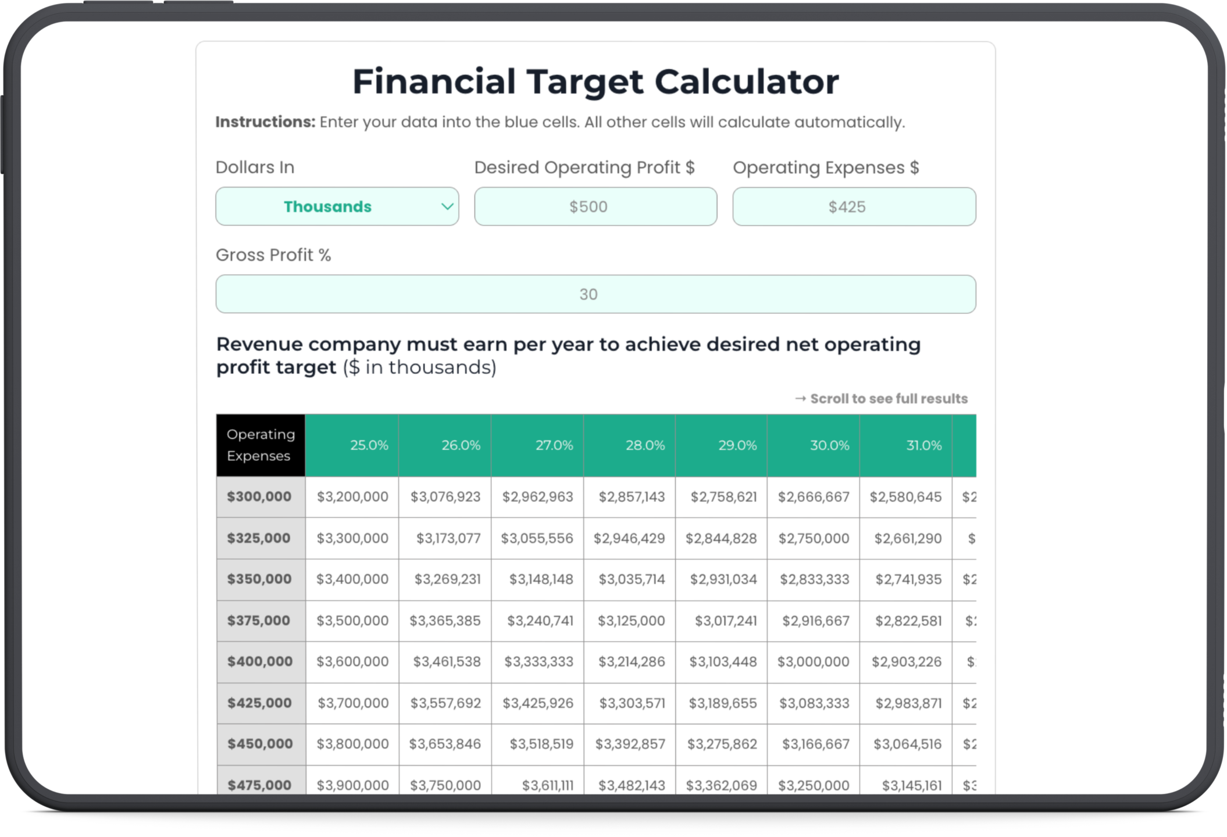
Task: Focus the Operating Expenses $425 field
Action: 854,206
